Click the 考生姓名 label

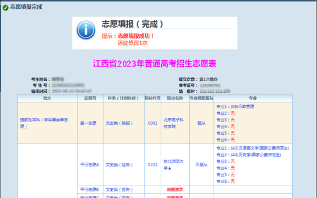point(40,79)
